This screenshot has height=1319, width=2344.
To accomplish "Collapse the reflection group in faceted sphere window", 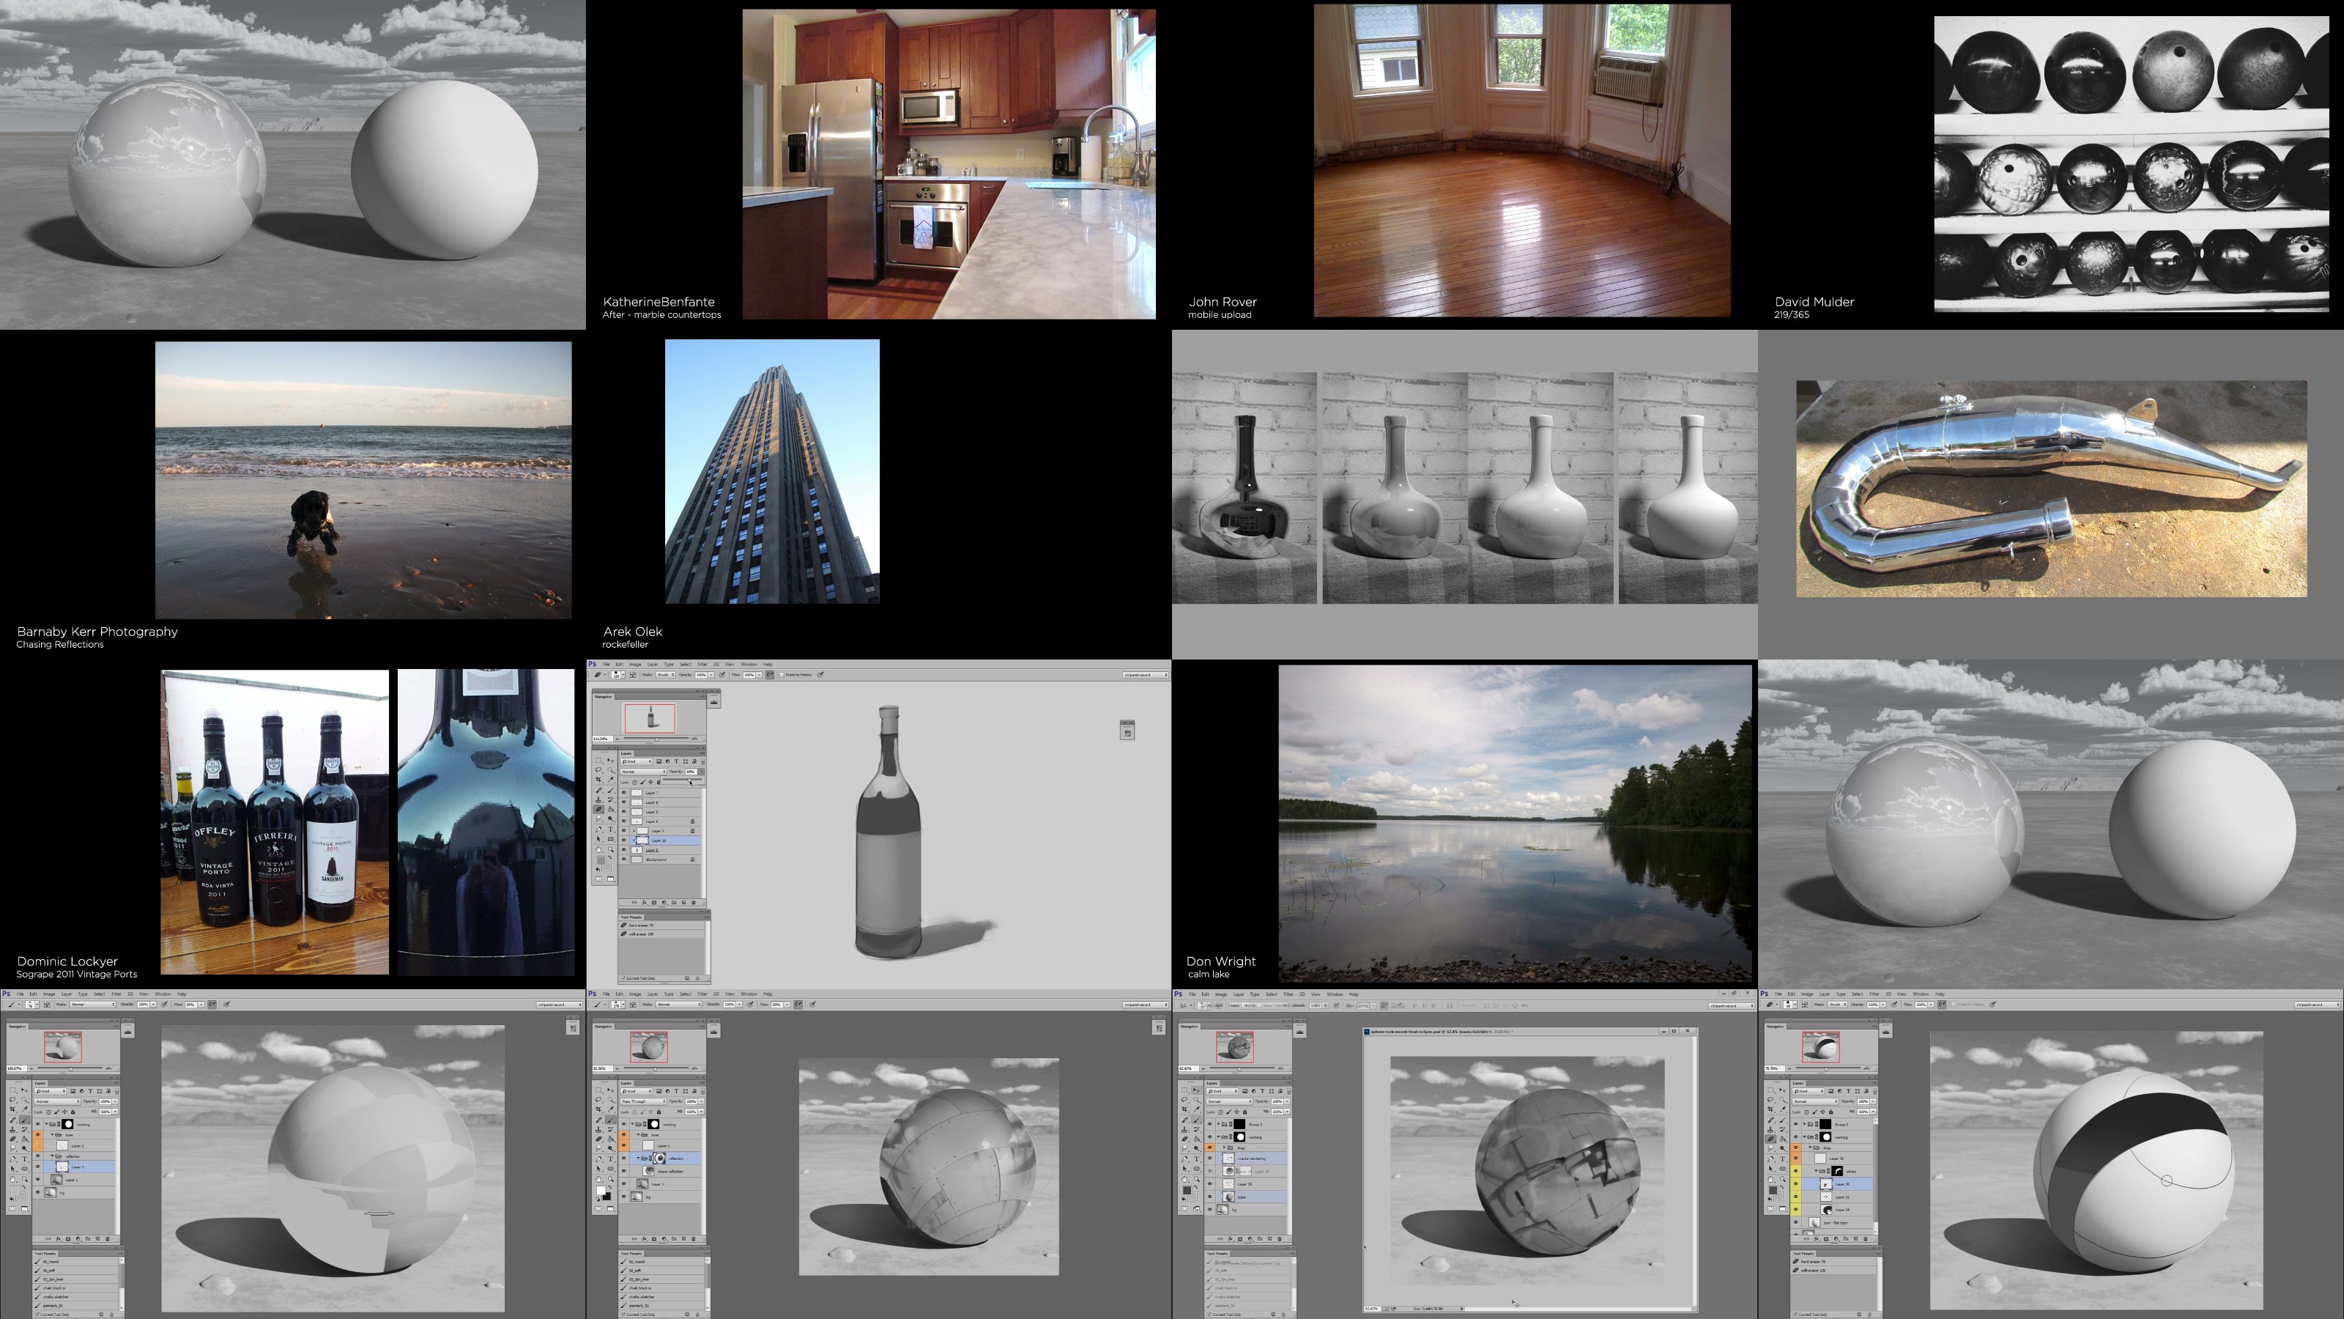I will coord(52,1157).
